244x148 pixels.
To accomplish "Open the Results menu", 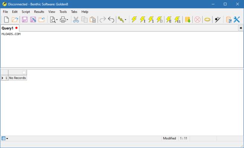I will [39, 12].
